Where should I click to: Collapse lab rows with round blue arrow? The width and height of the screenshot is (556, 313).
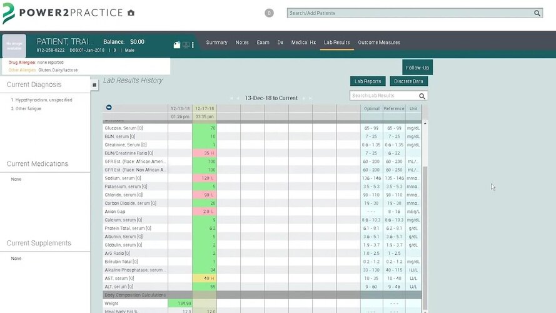tap(109, 108)
